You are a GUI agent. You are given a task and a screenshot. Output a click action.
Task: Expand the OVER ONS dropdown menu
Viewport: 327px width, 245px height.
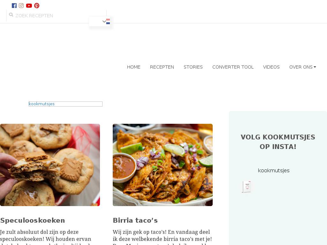[x=303, y=67]
